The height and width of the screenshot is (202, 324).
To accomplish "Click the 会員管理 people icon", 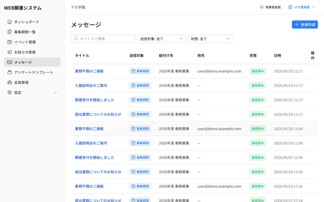I will click(10, 82).
